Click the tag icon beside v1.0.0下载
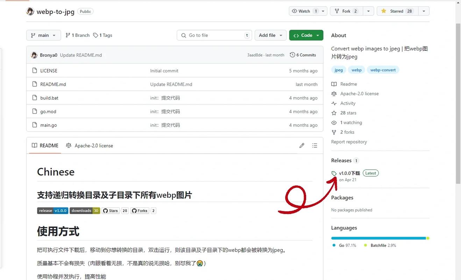Screen dimensions: 461x280 (334, 173)
